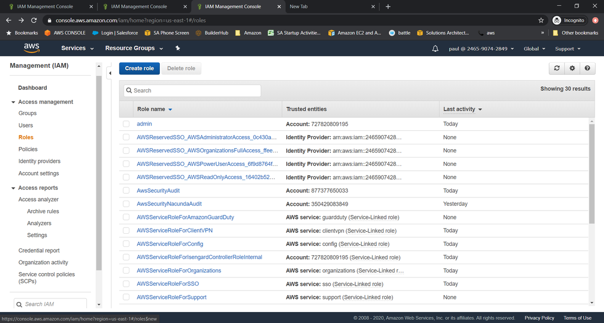Open the Global region dropdown
The width and height of the screenshot is (604, 323).
[535, 48]
